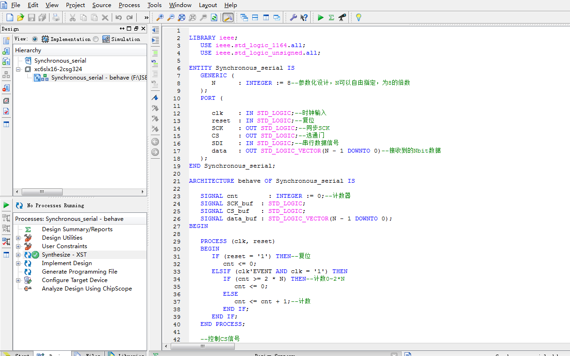
Task: Expand Configure Target Device process
Action: pyautogui.click(x=18, y=280)
